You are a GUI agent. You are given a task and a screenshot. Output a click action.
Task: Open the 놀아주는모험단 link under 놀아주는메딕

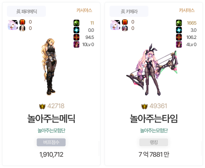point(51,131)
